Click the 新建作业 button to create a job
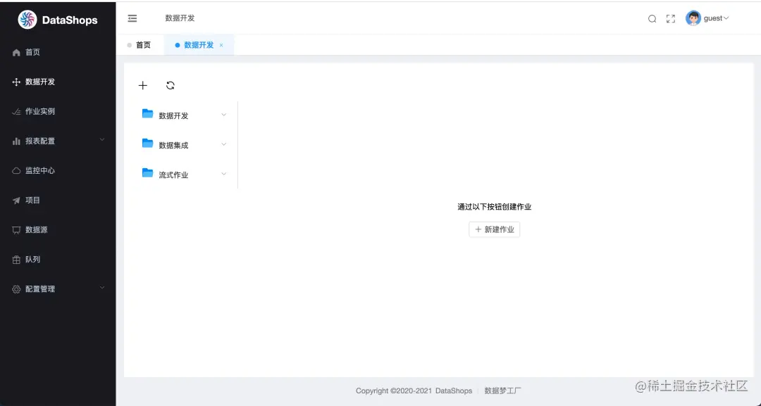 (494, 229)
